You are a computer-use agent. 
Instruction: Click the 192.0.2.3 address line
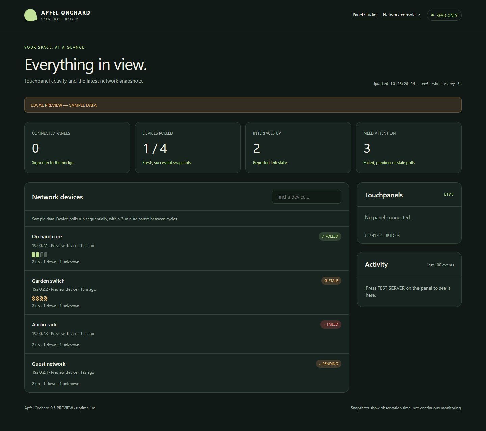click(x=63, y=334)
